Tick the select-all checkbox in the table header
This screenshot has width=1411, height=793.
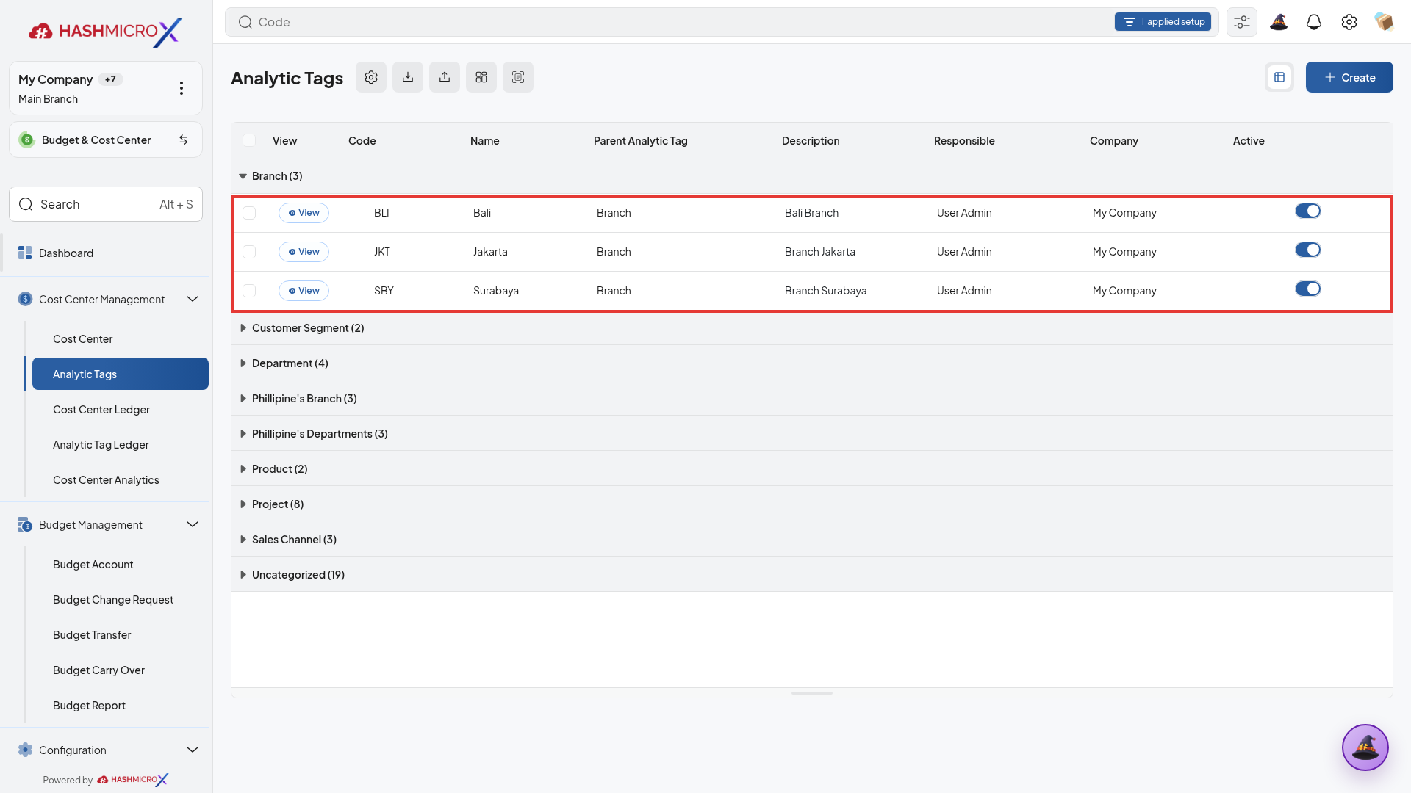[249, 140]
